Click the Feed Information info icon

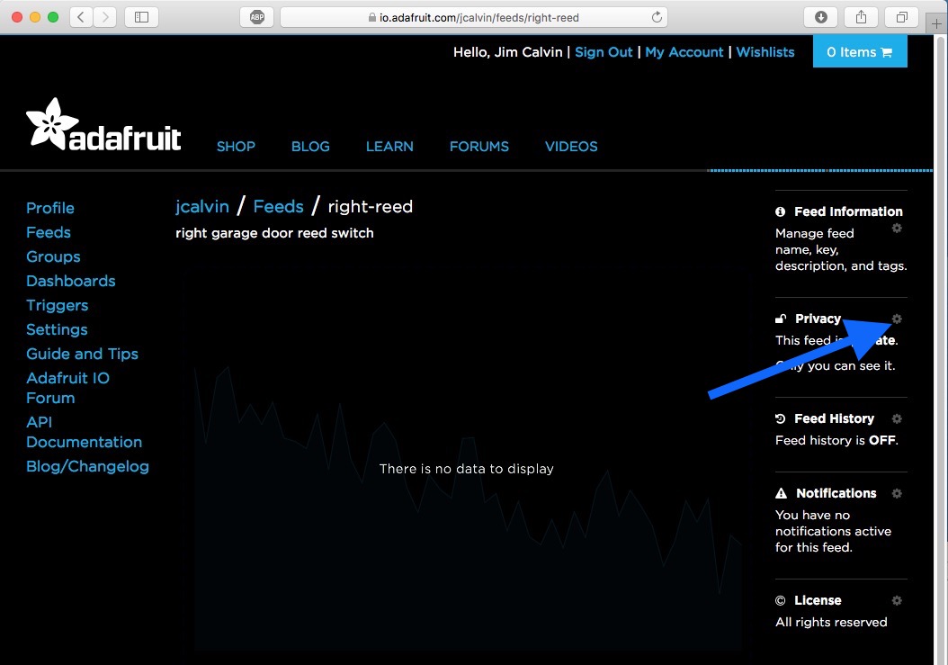[x=781, y=211]
